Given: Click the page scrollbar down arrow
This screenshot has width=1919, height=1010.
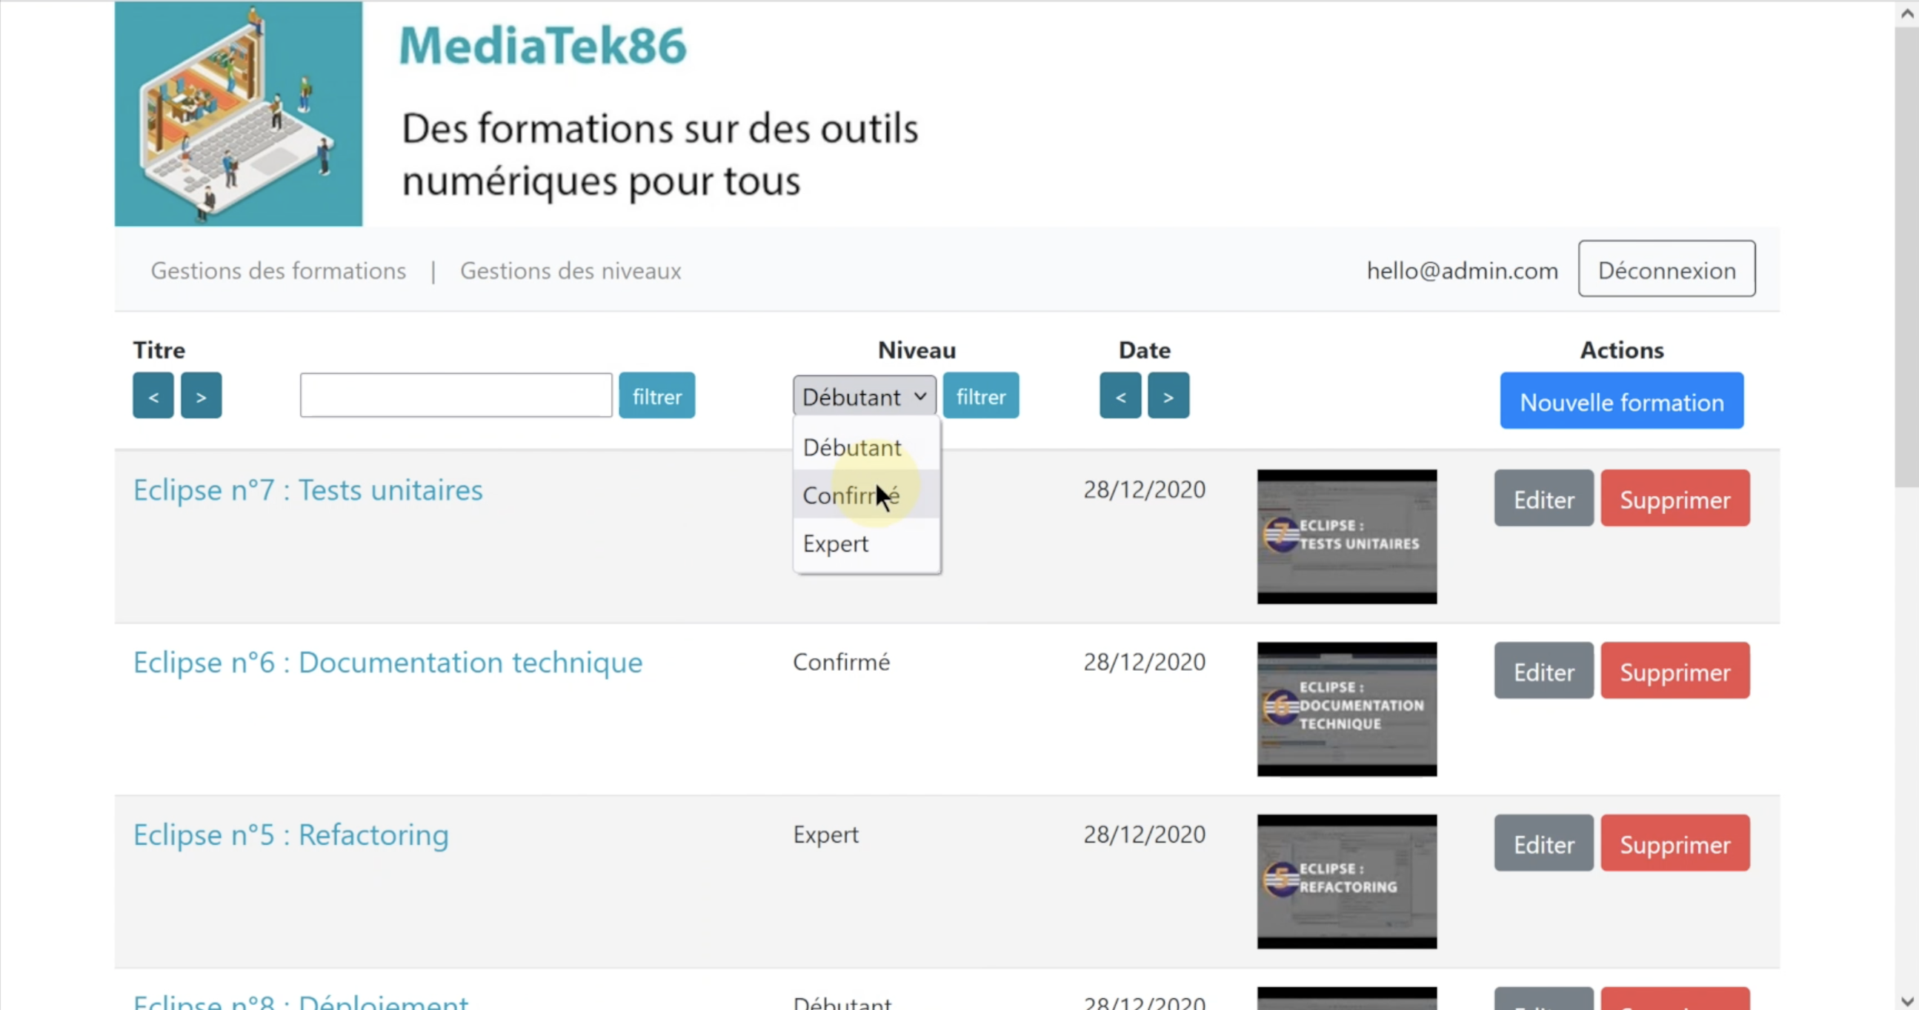Looking at the screenshot, I should click(1907, 1000).
